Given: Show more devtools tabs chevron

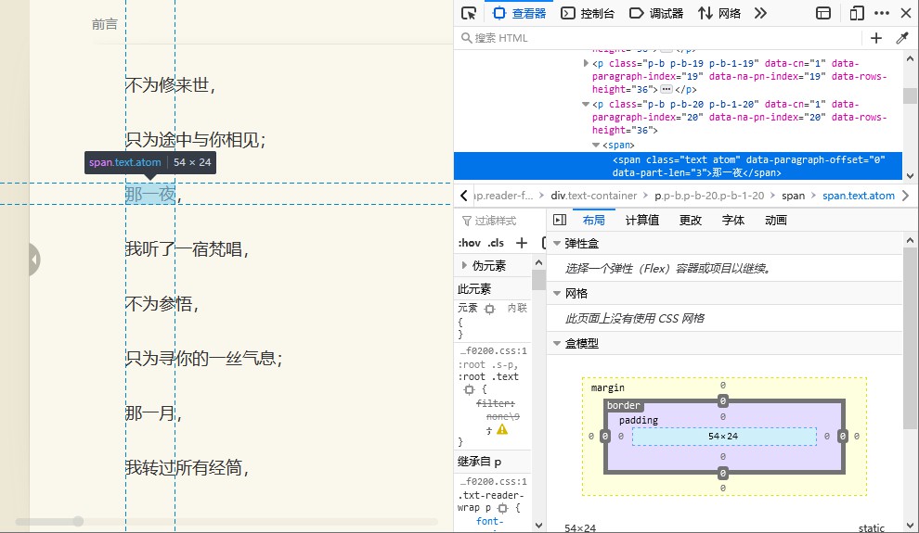Looking at the screenshot, I should (760, 13).
